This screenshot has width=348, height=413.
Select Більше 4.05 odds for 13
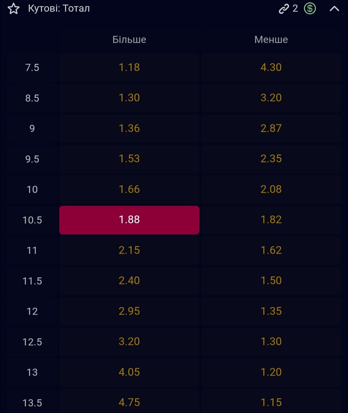coord(129,372)
